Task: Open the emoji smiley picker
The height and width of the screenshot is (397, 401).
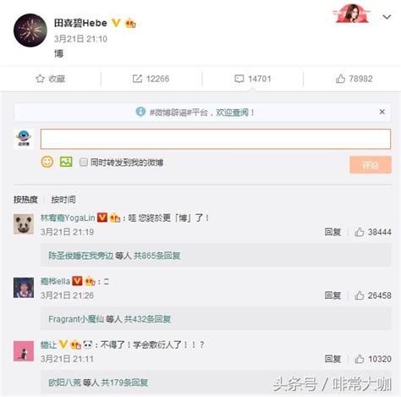Action: (47, 162)
